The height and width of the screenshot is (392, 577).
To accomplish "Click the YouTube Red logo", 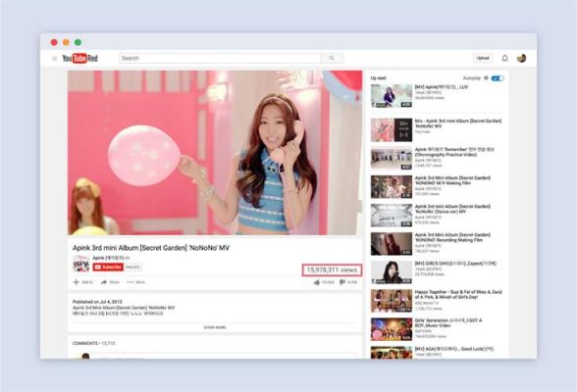I will click(79, 58).
